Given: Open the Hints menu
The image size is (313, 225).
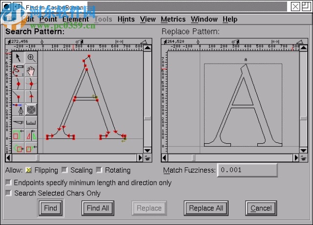Looking at the screenshot, I should point(126,19).
